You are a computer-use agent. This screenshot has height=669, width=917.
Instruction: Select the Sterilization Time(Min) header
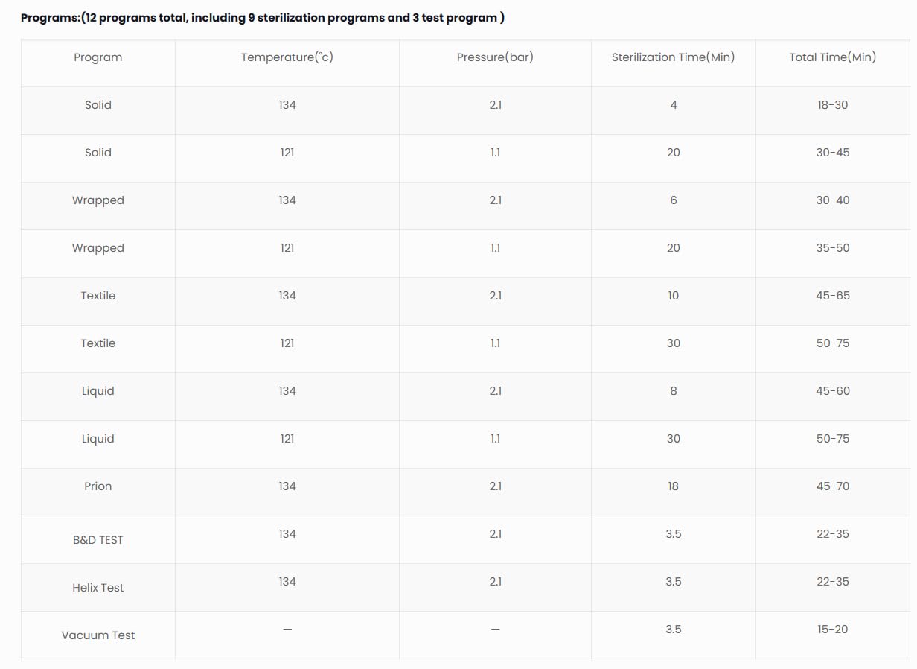click(x=673, y=57)
